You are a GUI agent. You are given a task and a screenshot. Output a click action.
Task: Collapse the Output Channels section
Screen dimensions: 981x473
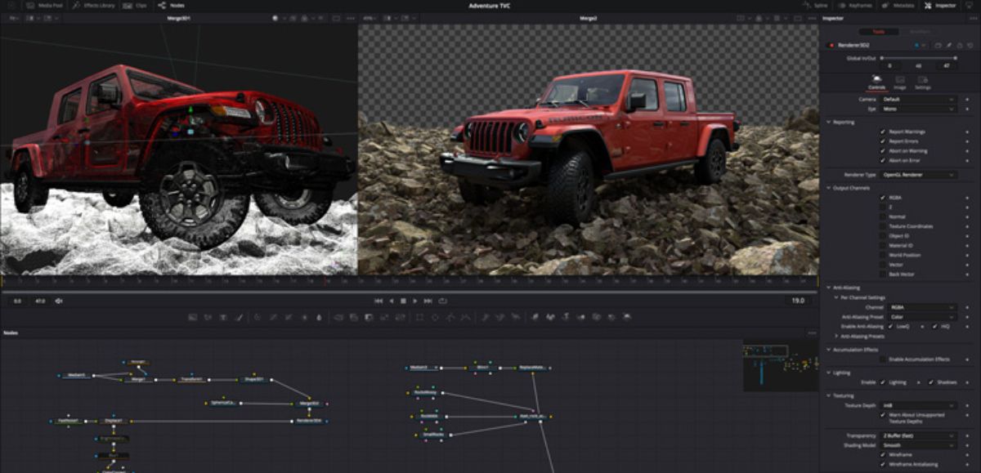click(x=827, y=188)
